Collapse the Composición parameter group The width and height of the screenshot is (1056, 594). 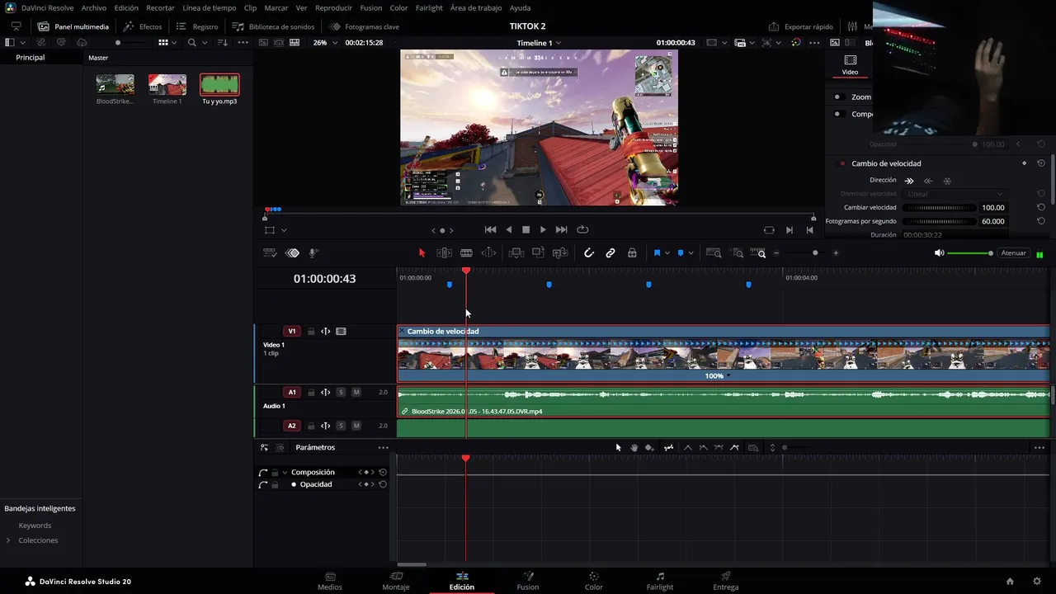click(x=285, y=473)
